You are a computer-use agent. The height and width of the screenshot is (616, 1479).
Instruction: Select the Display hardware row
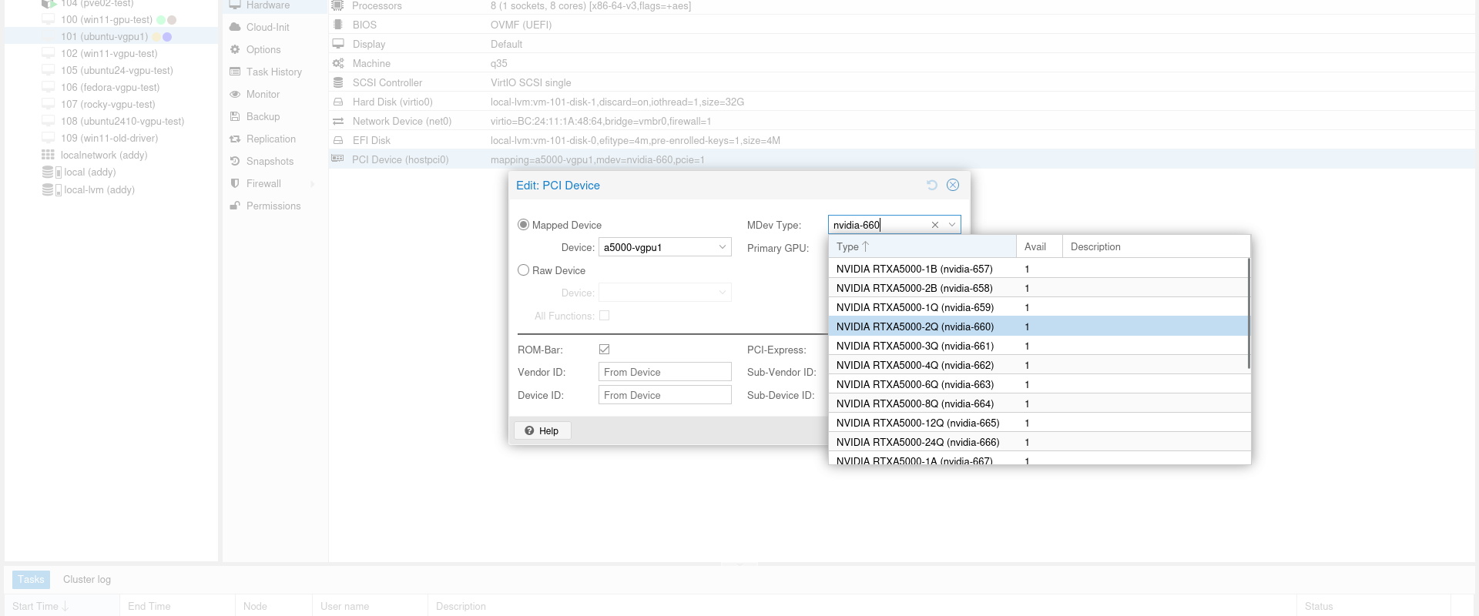(902, 44)
